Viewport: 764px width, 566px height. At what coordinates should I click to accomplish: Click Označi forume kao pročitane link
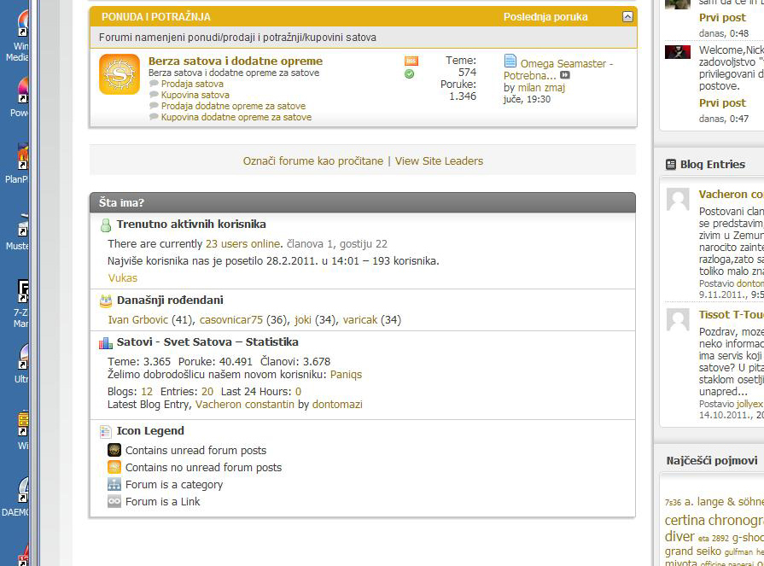(x=312, y=160)
